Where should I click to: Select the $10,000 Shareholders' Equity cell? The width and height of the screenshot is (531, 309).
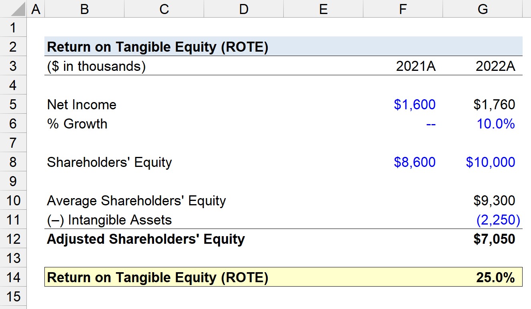(x=483, y=162)
